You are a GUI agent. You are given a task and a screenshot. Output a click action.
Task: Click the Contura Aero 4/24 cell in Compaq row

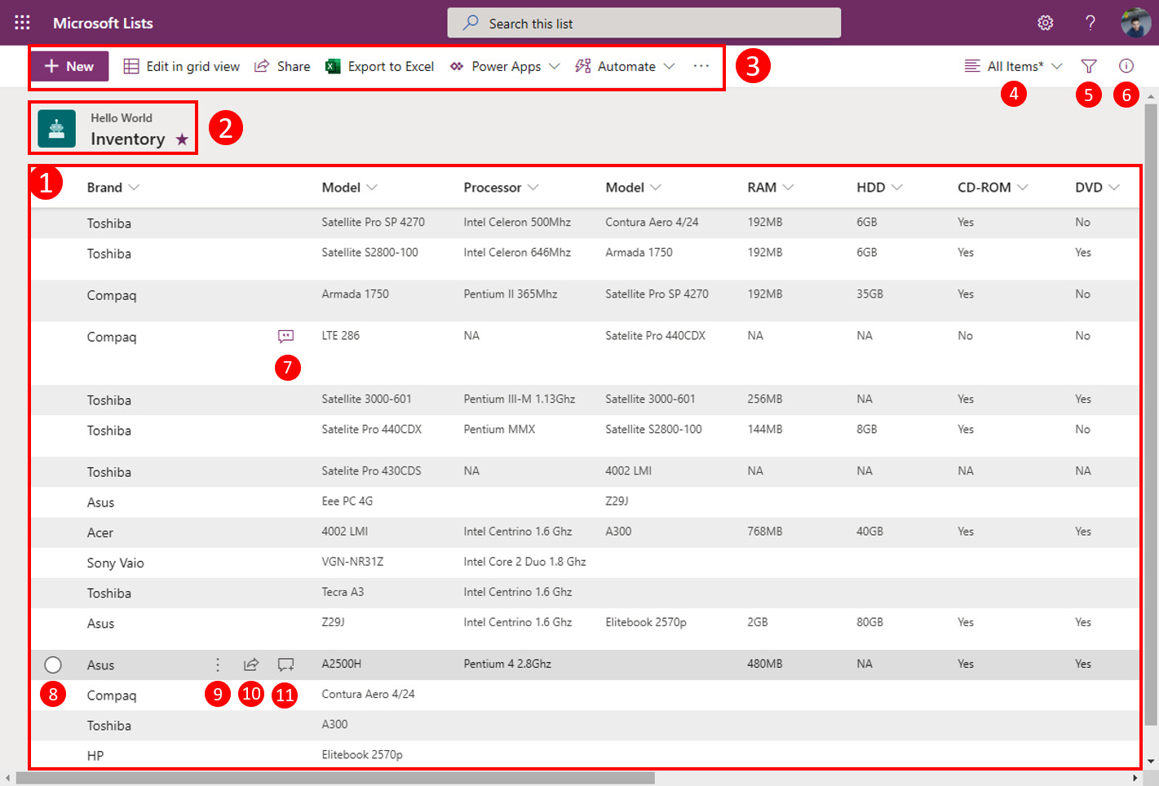(368, 695)
